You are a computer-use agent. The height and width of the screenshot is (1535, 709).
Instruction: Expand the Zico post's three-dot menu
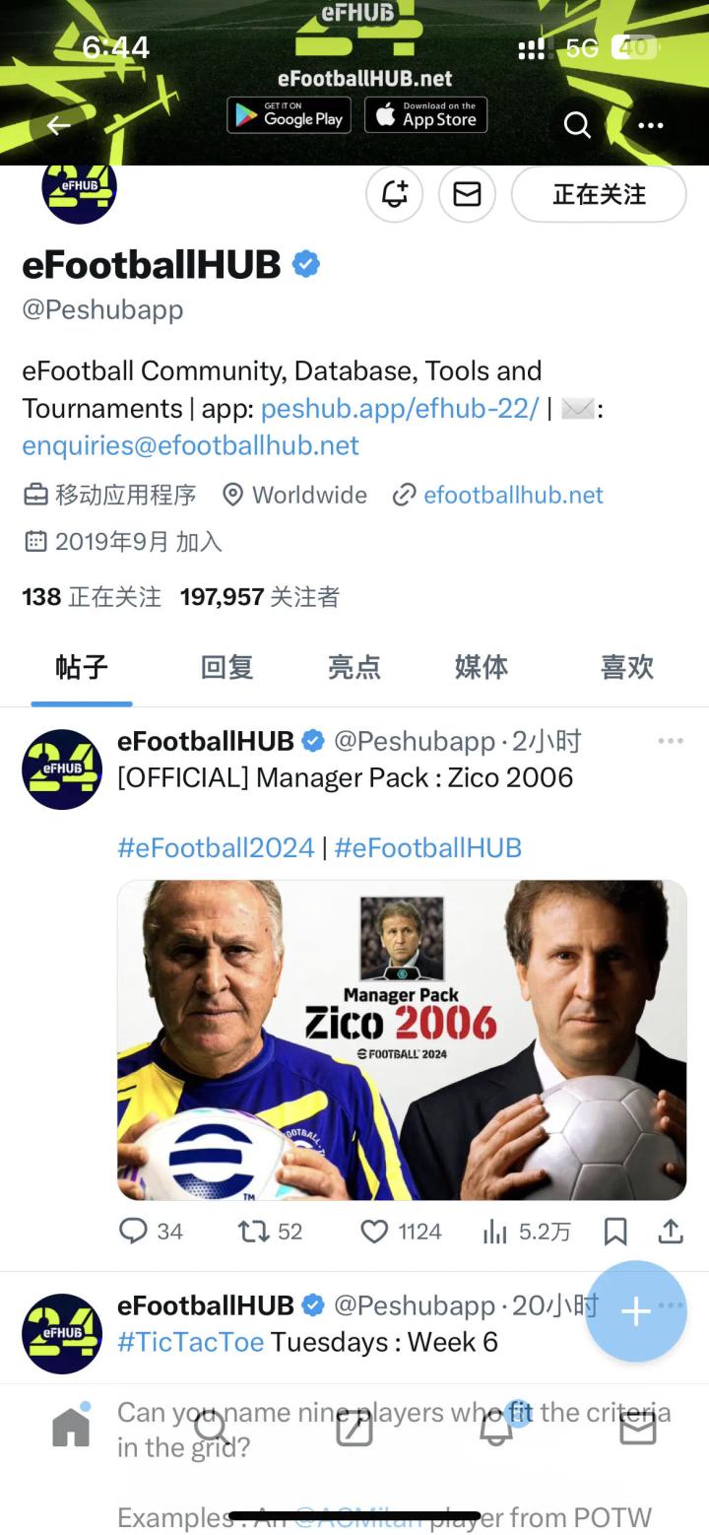(x=671, y=741)
